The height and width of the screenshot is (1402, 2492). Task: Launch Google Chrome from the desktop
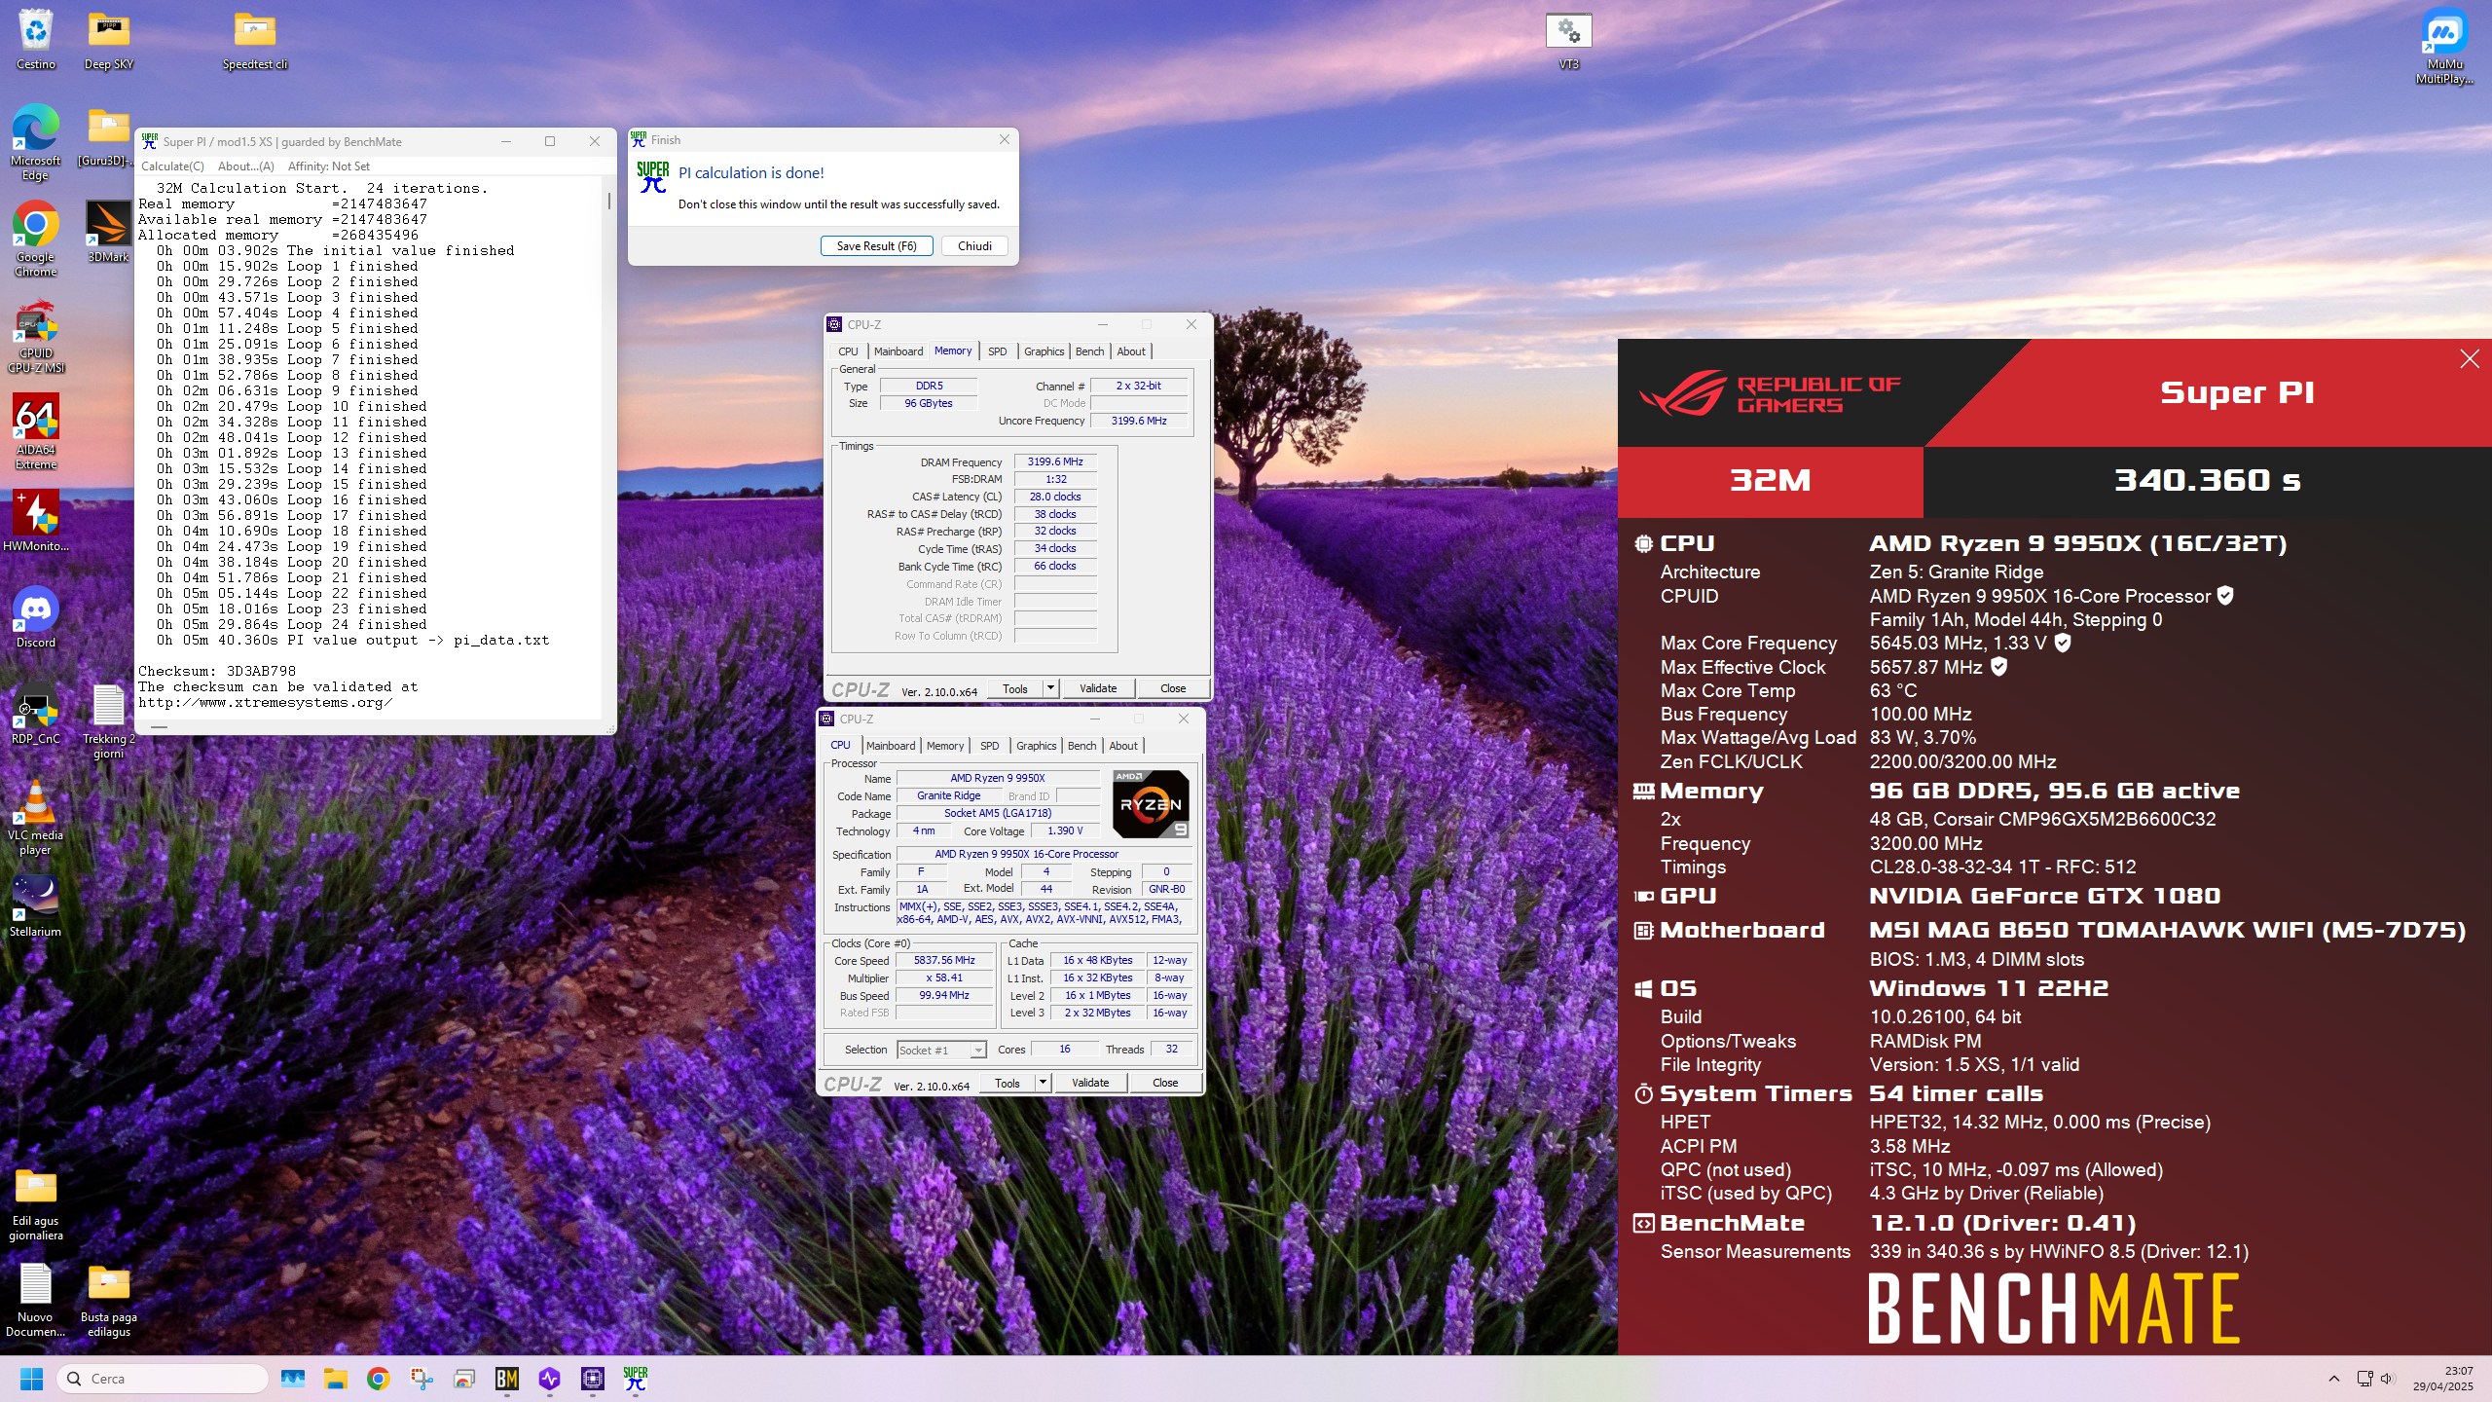click(x=36, y=238)
